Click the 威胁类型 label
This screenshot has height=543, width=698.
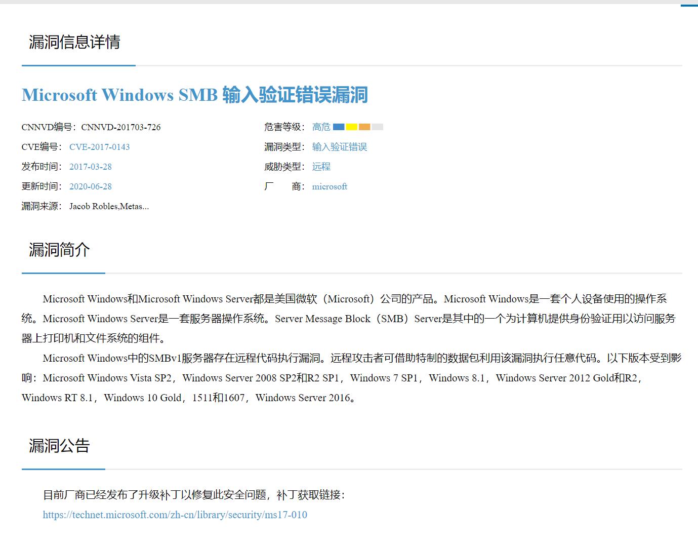pos(284,167)
